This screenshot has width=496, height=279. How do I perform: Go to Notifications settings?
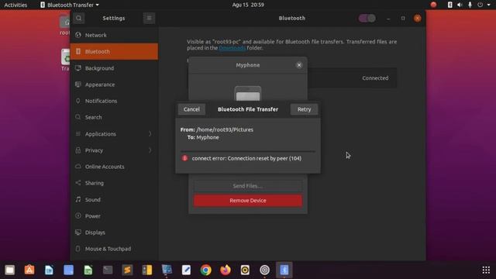tap(114, 101)
